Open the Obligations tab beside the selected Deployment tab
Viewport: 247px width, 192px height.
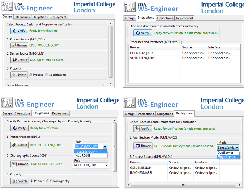[165, 114]
